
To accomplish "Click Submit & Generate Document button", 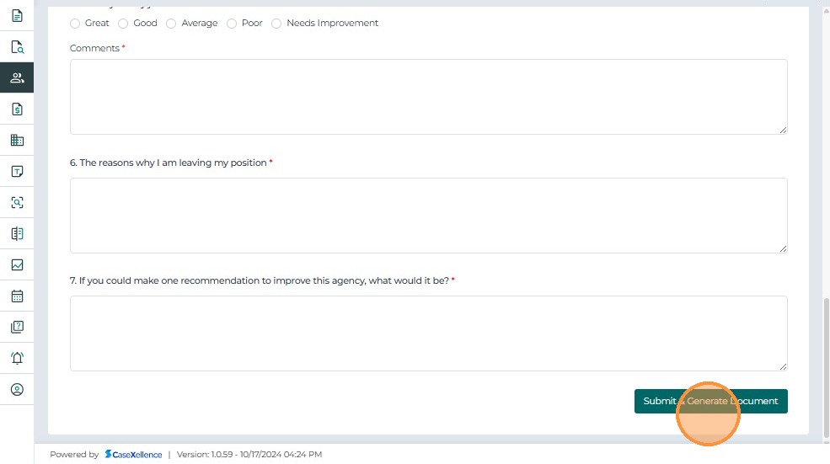I will (711, 401).
